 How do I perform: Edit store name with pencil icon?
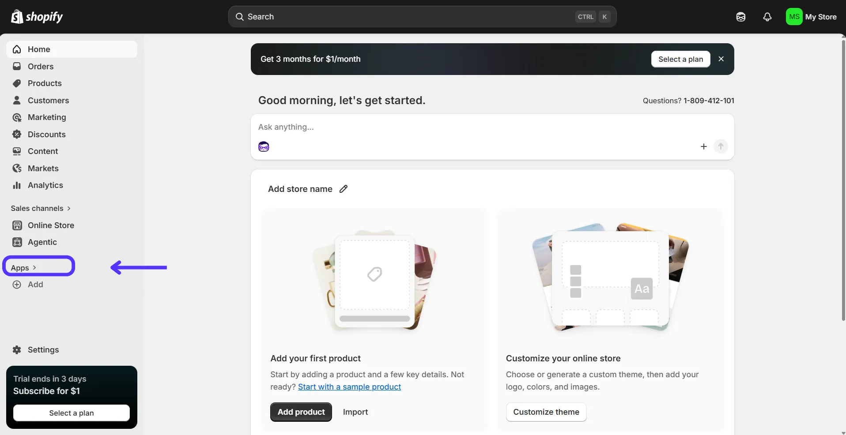pos(344,189)
